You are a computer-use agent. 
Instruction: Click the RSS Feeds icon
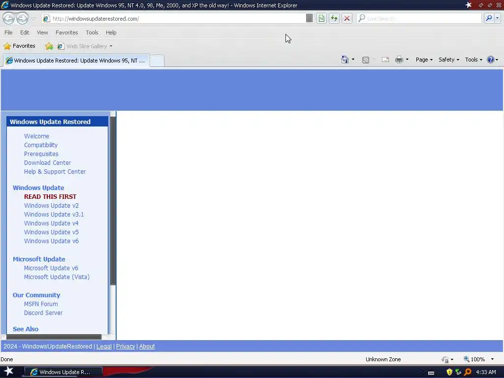(366, 60)
